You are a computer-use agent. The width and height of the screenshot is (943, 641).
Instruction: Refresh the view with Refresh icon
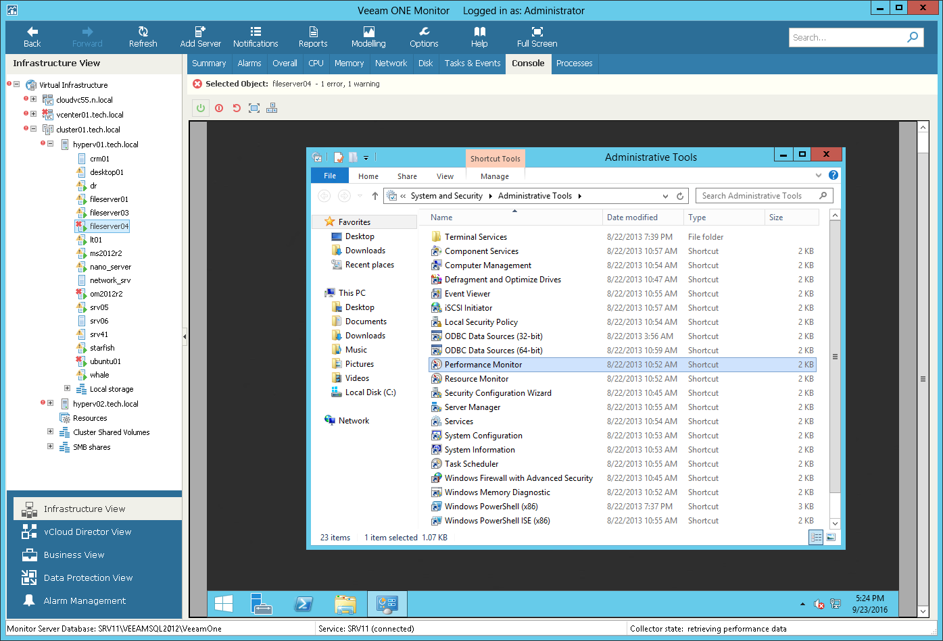143,32
